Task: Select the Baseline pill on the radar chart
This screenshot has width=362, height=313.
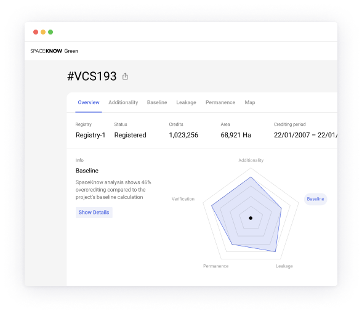Action: coord(315,199)
